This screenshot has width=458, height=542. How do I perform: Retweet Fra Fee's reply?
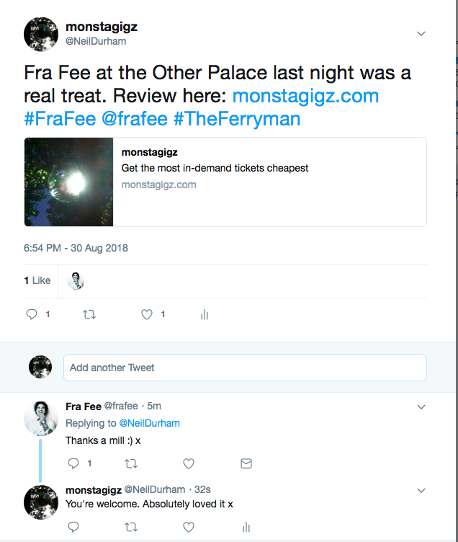[131, 463]
